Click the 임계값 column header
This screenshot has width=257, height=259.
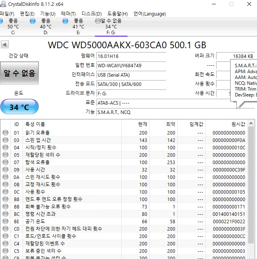192,124
